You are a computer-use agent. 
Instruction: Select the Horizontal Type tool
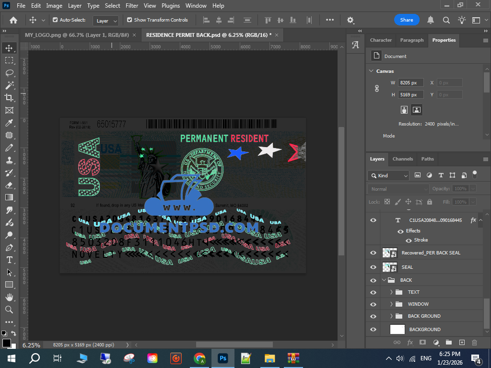[9, 260]
